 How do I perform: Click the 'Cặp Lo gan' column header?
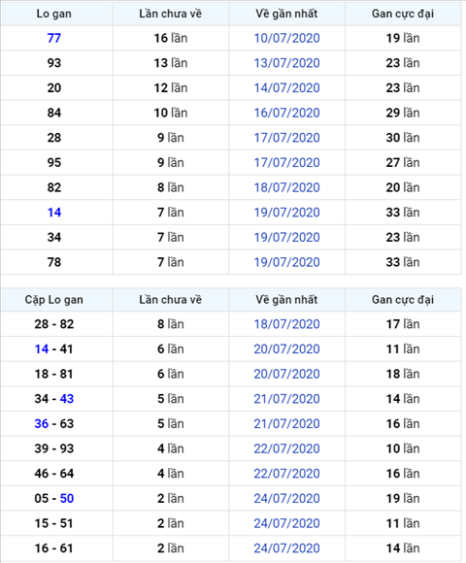(x=53, y=299)
